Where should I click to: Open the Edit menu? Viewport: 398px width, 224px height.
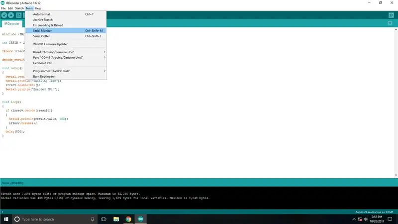tap(10, 8)
